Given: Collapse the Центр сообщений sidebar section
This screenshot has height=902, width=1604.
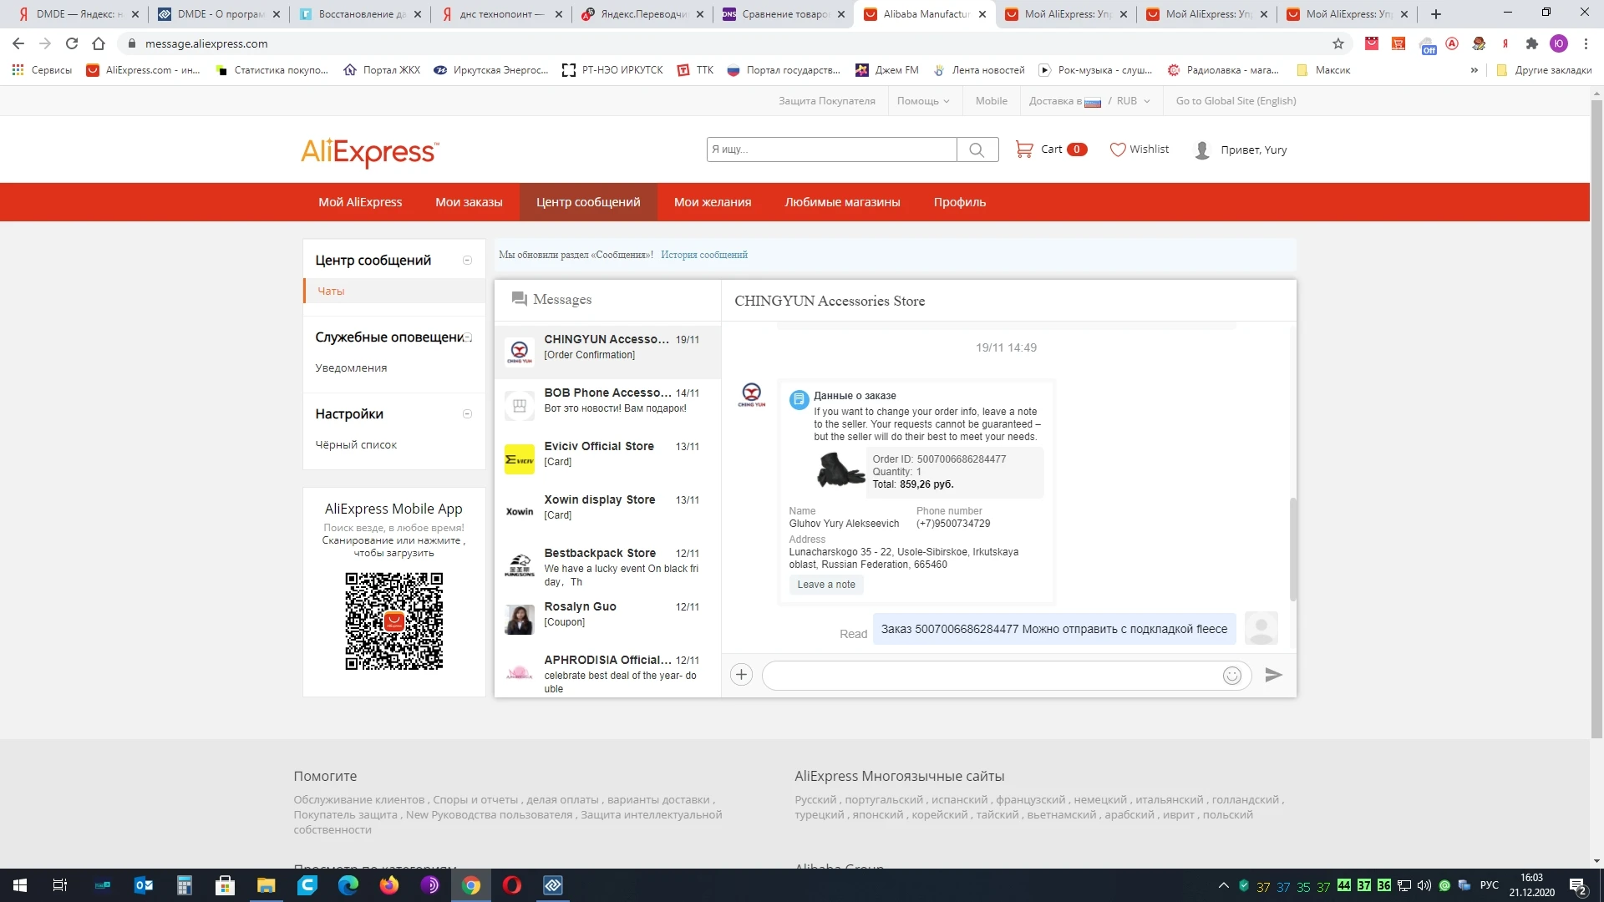Looking at the screenshot, I should [x=468, y=261].
